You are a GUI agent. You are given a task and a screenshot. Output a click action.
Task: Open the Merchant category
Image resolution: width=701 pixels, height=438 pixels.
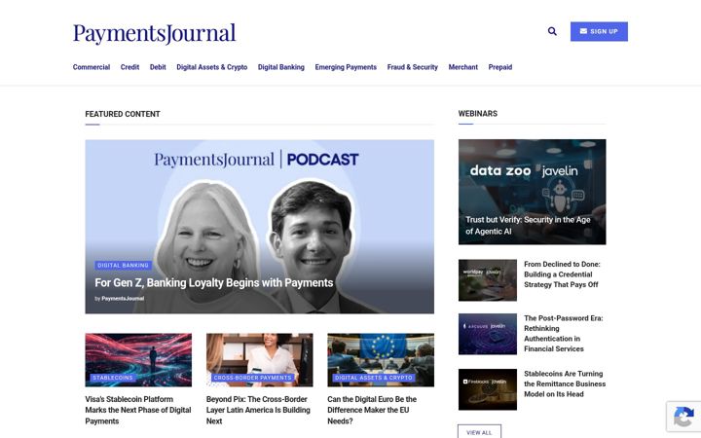coord(462,67)
